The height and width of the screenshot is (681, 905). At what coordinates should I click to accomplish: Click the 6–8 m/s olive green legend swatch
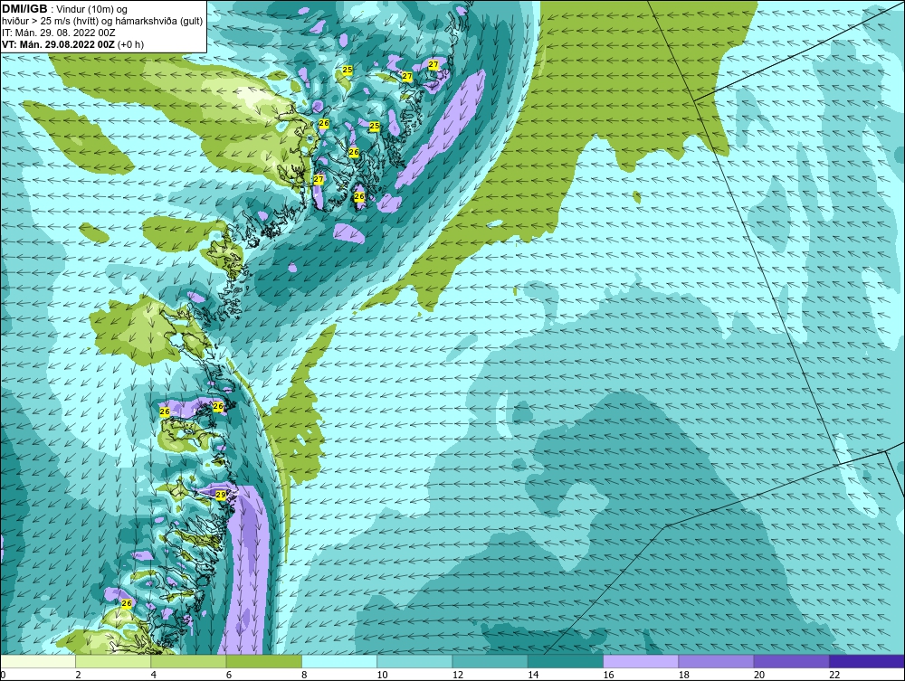(263, 661)
